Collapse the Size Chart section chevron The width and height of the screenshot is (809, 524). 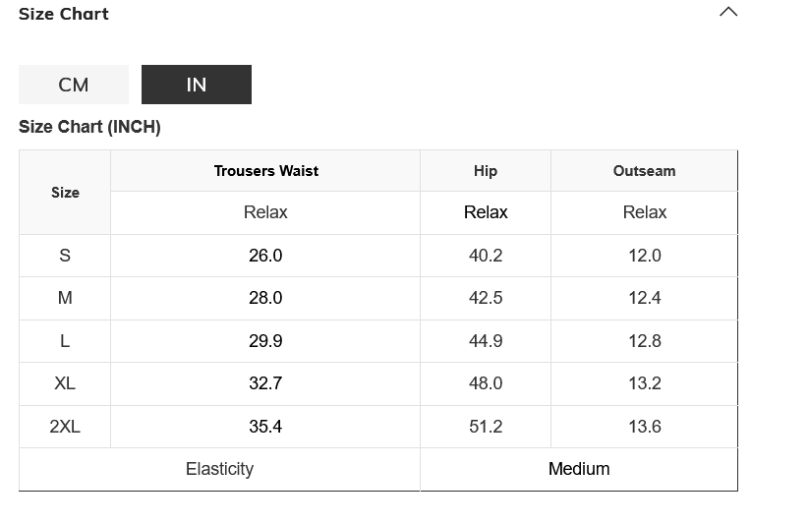click(728, 13)
